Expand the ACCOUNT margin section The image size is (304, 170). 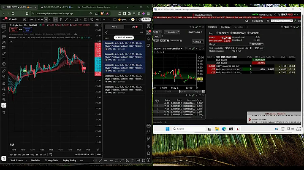(x=256, y=44)
